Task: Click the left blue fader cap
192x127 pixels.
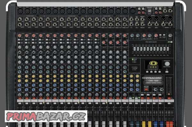Action: pyautogui.click(x=156, y=124)
